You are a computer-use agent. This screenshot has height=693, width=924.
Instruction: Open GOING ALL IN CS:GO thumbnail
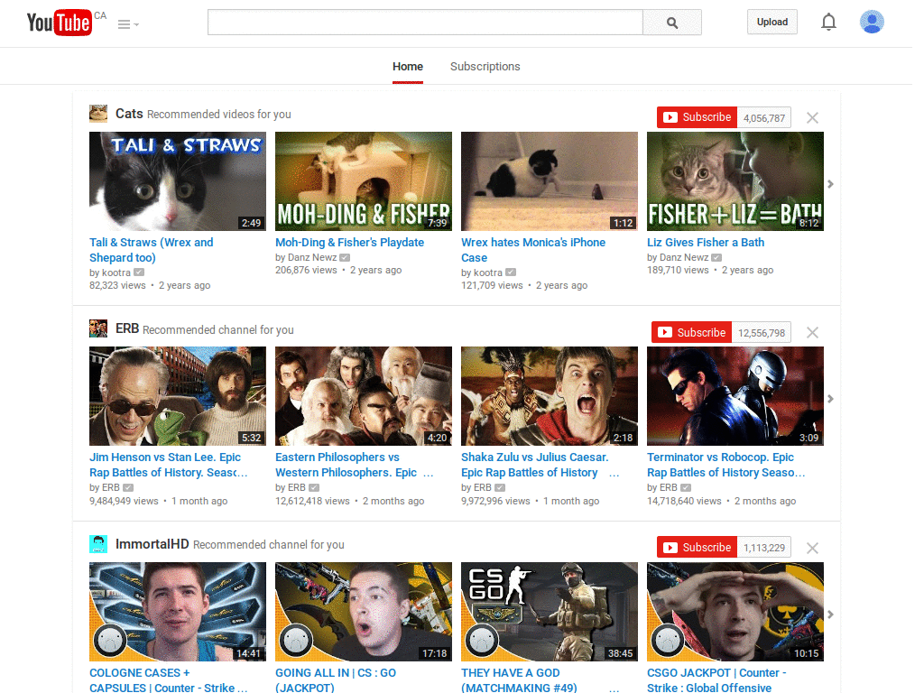click(x=364, y=612)
